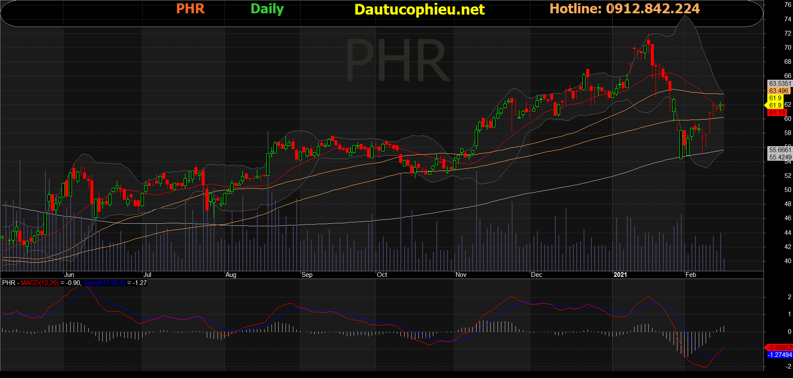Click the blue -1.27494 signal value tag
793x378 pixels.
point(779,355)
